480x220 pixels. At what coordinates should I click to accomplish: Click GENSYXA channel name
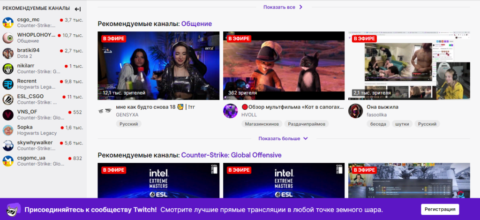127,115
